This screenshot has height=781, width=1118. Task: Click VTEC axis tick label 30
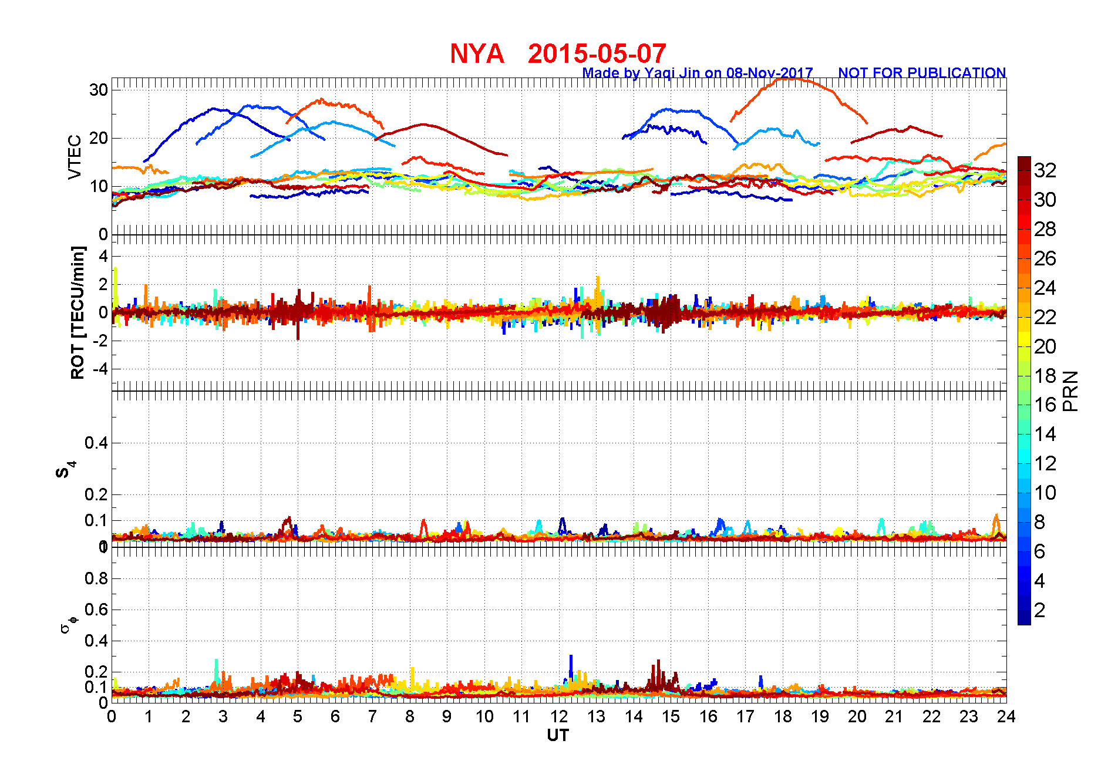pos(99,90)
